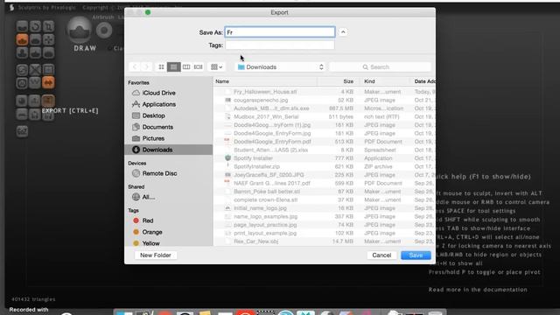Switch Export dialog to icon view
Screen dimensions: 560x315
161,66
